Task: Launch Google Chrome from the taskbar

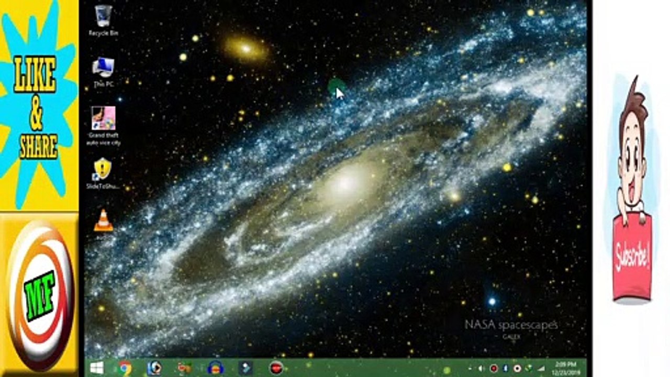Action: (x=125, y=368)
